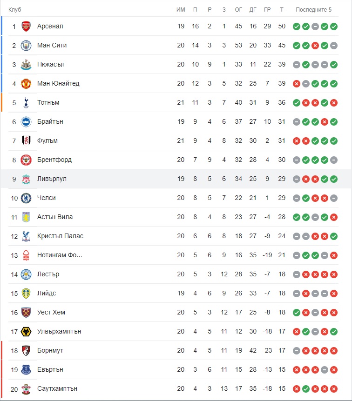Click the Последните 5 column header
This screenshot has height=401, width=352.
point(314,10)
